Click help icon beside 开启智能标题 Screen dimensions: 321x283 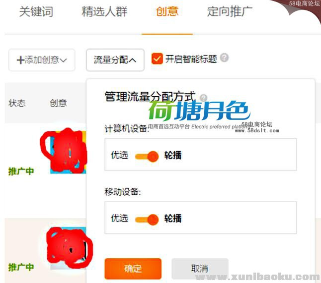(225, 58)
